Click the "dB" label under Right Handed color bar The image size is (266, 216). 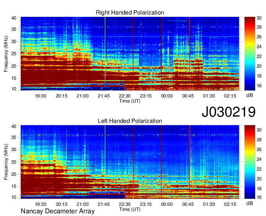pyautogui.click(x=250, y=95)
